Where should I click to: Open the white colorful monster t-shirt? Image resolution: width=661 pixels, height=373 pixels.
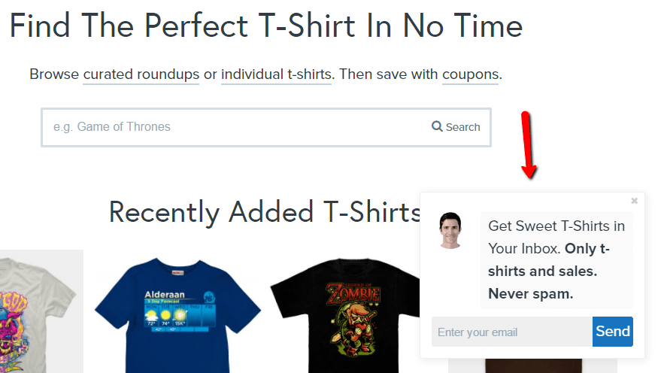click(41, 312)
